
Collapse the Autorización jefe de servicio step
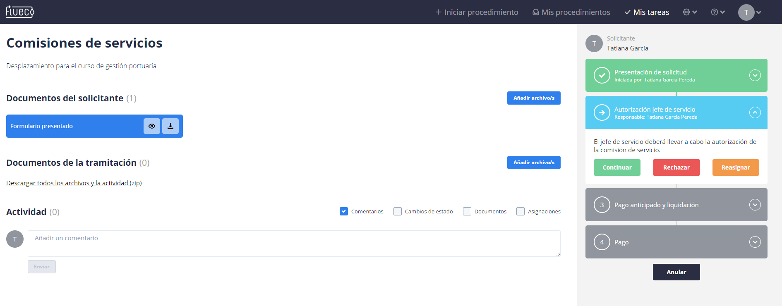(x=755, y=112)
